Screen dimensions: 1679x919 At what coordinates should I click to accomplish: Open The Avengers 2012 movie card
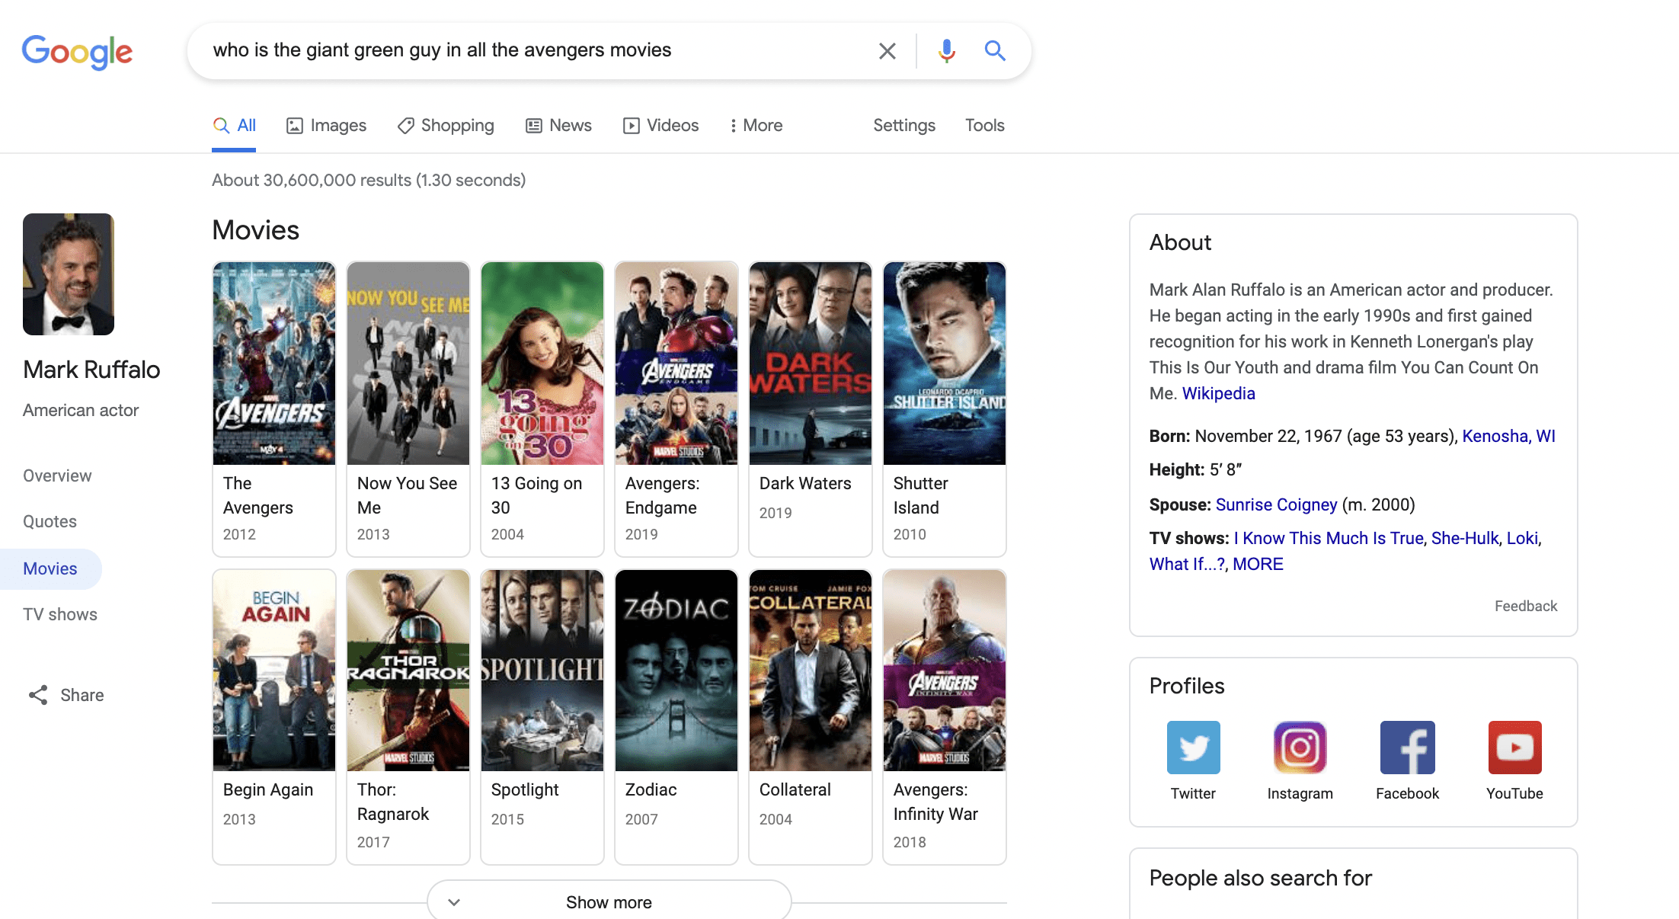[x=274, y=409]
